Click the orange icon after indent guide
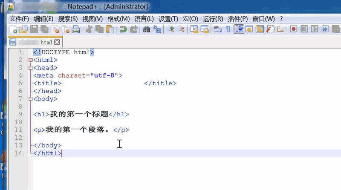Viewport: 341px width, 190px height. click(x=249, y=29)
